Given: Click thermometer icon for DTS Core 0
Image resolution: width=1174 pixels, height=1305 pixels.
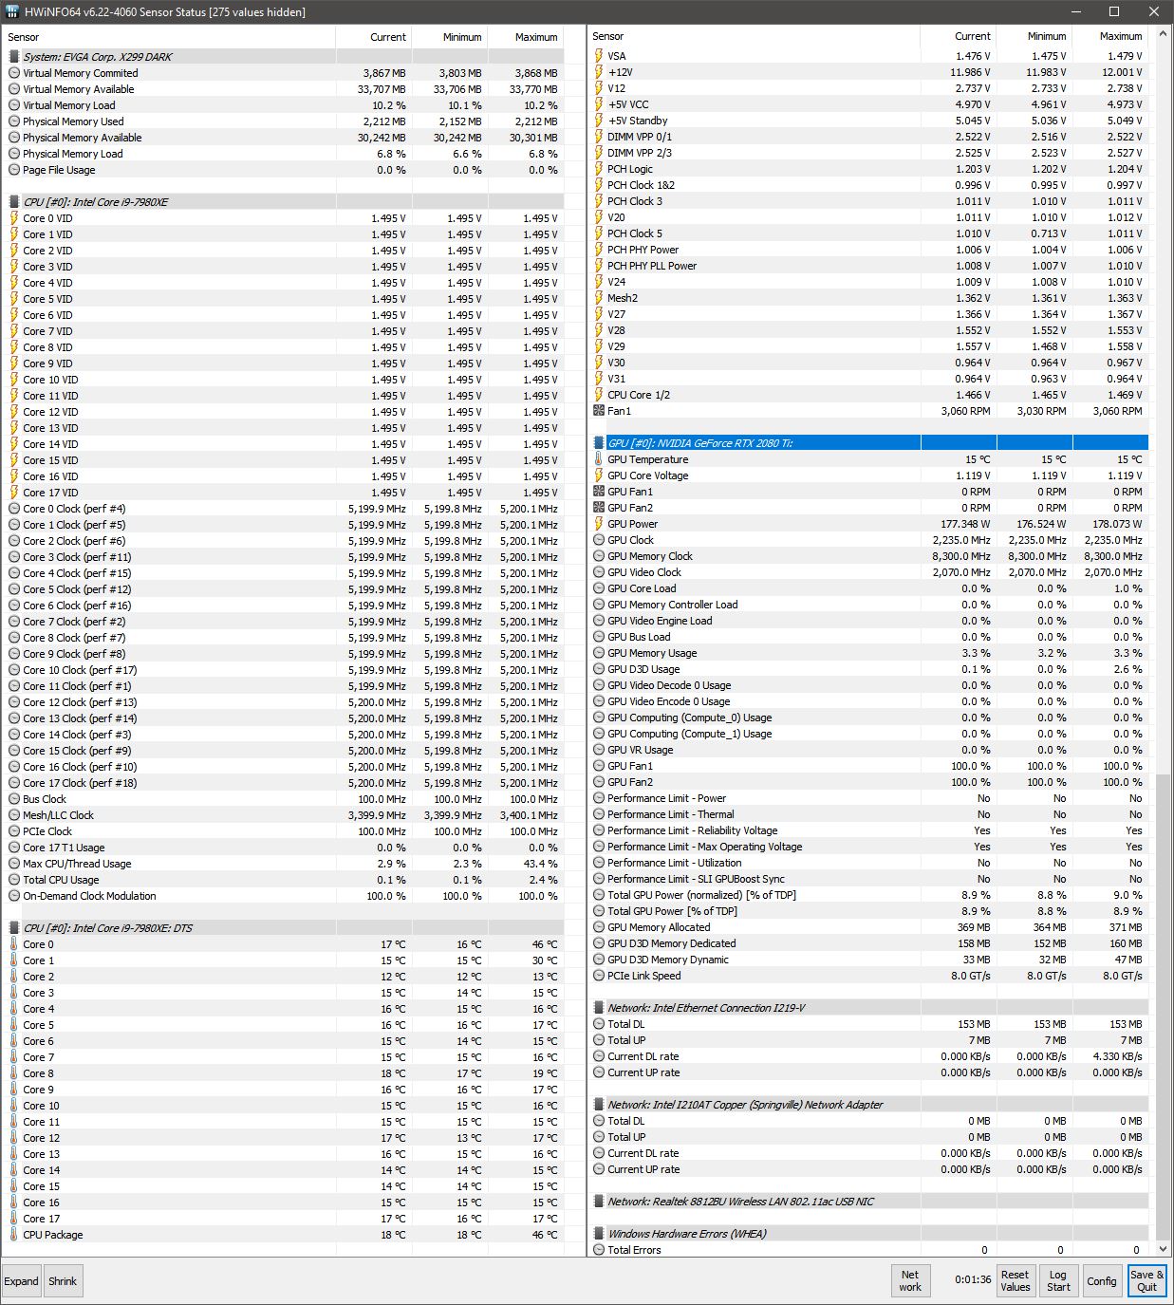Looking at the screenshot, I should (14, 944).
